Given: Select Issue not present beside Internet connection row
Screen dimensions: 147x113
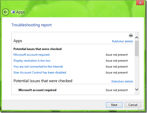Looking at the screenshot, I should point(117,67).
